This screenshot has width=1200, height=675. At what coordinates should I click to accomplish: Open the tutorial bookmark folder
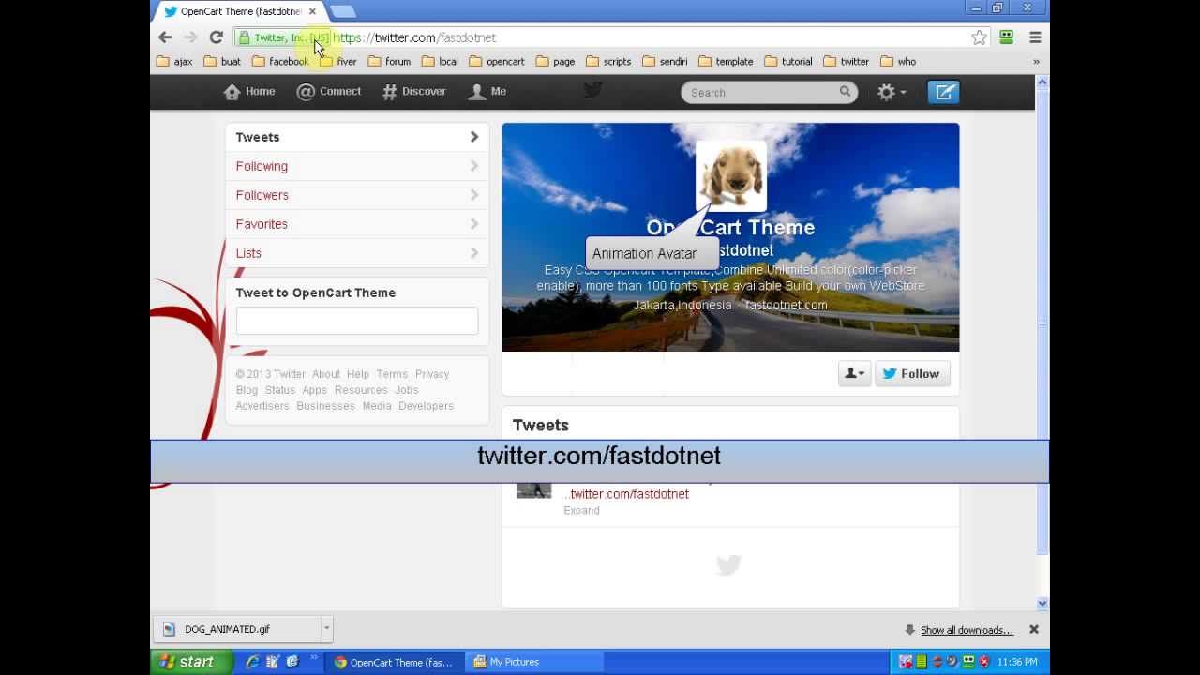pos(787,62)
